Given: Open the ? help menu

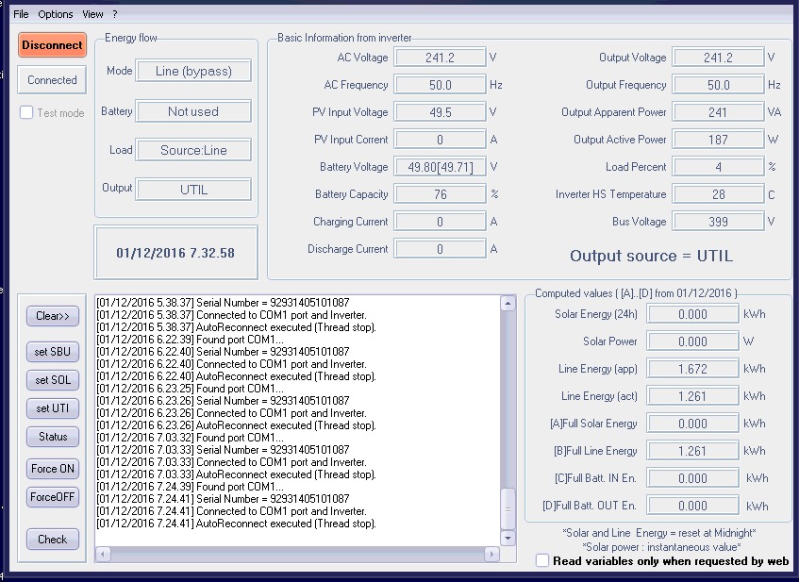Looking at the screenshot, I should [x=115, y=14].
